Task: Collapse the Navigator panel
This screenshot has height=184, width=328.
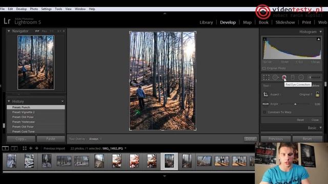Action: (x=9, y=31)
